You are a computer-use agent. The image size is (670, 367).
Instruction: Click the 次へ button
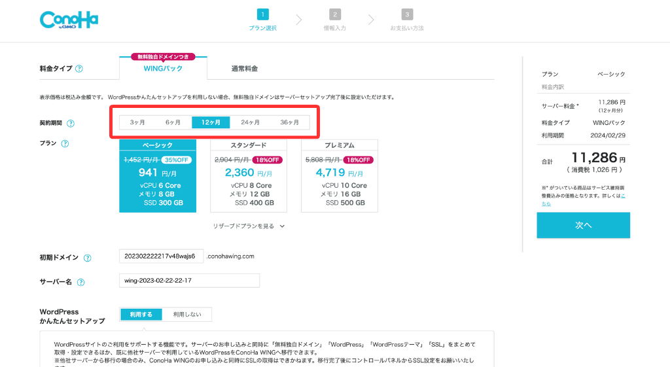pos(583,225)
